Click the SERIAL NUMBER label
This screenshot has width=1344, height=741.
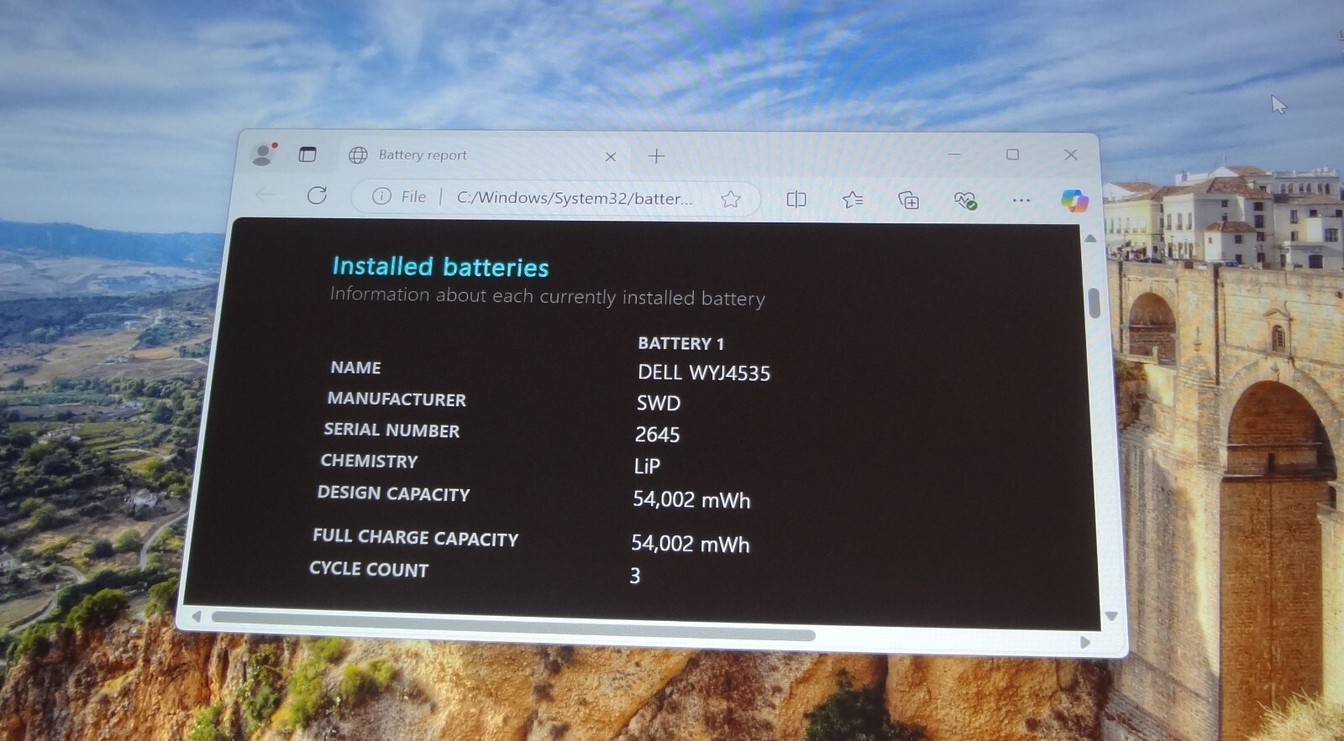tap(391, 430)
